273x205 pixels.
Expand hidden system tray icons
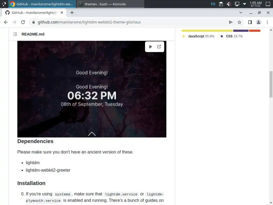(x=244, y=4)
